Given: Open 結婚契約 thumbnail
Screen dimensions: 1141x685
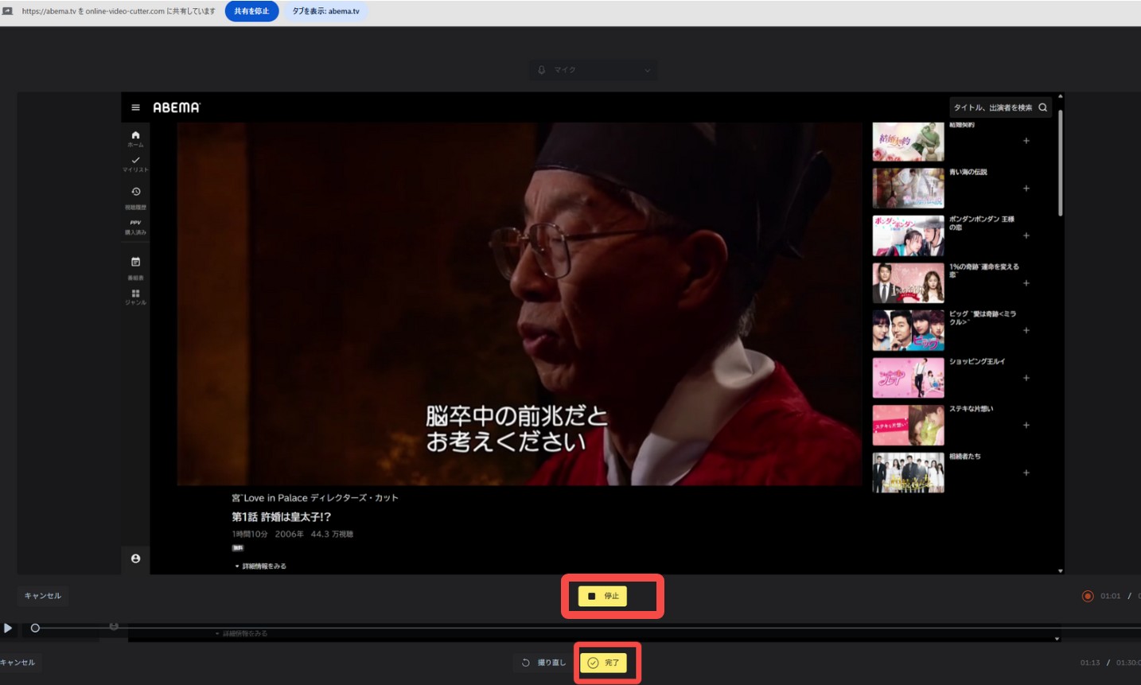Looking at the screenshot, I should [908, 142].
